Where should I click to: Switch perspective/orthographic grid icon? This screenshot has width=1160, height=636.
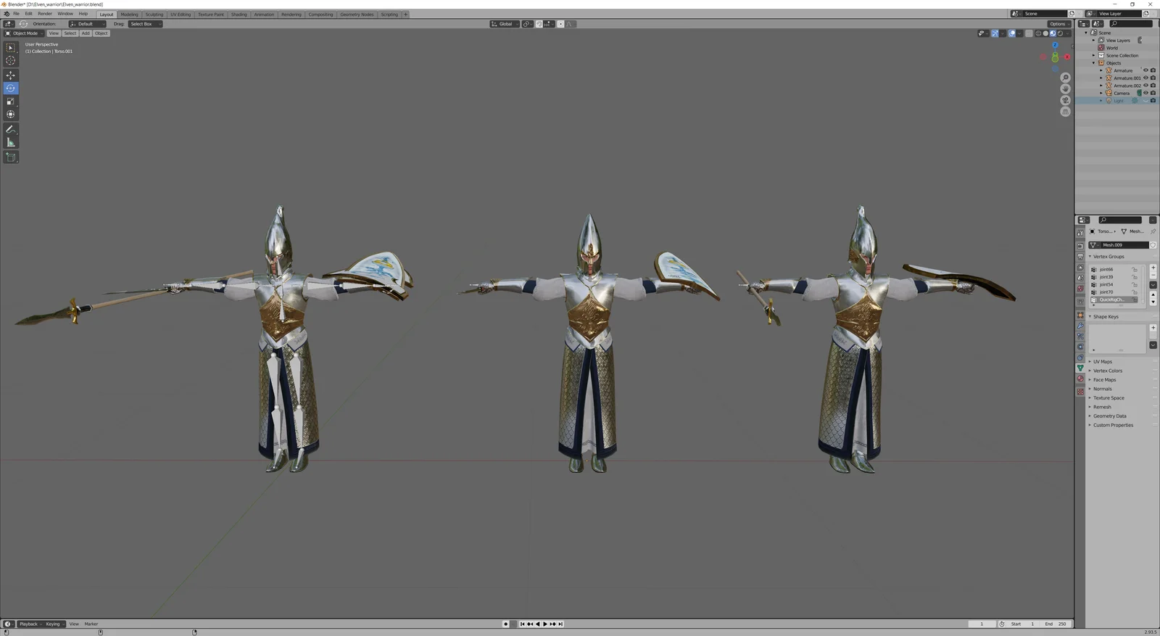[x=1065, y=112]
